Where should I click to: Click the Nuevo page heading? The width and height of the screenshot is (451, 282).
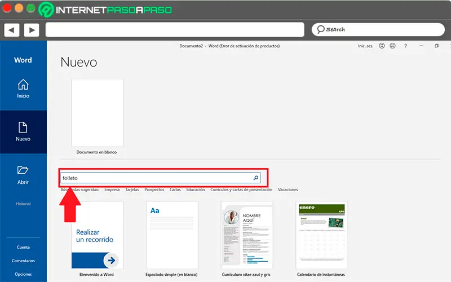pyautogui.click(x=79, y=62)
